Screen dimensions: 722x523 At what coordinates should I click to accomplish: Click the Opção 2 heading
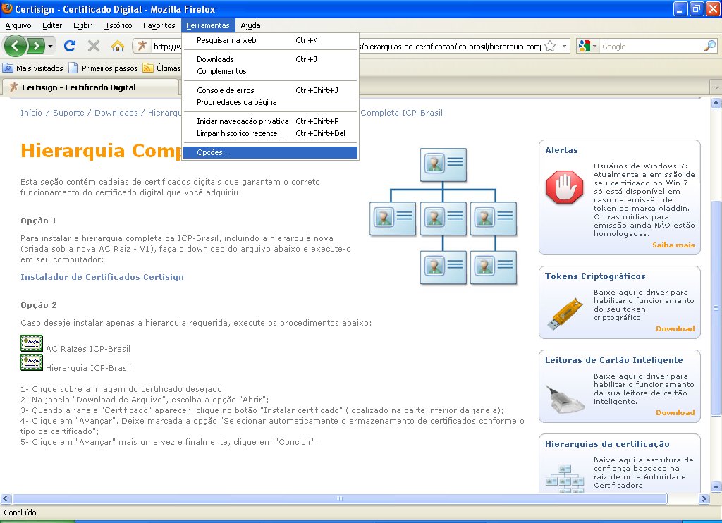tap(38, 305)
